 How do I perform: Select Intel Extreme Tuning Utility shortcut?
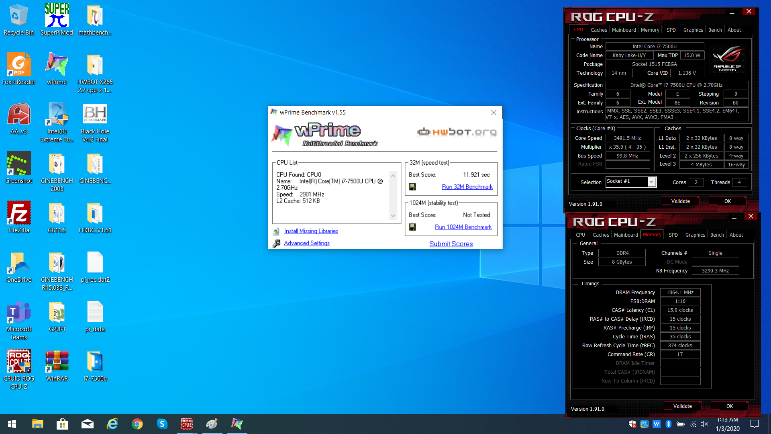coord(57,122)
